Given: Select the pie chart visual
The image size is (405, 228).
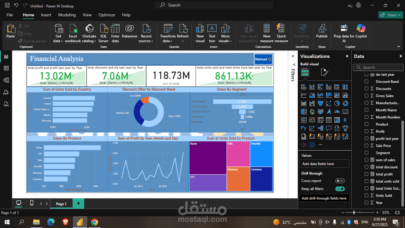Looking at the screenshot, I should pyautogui.click(x=337, y=103).
